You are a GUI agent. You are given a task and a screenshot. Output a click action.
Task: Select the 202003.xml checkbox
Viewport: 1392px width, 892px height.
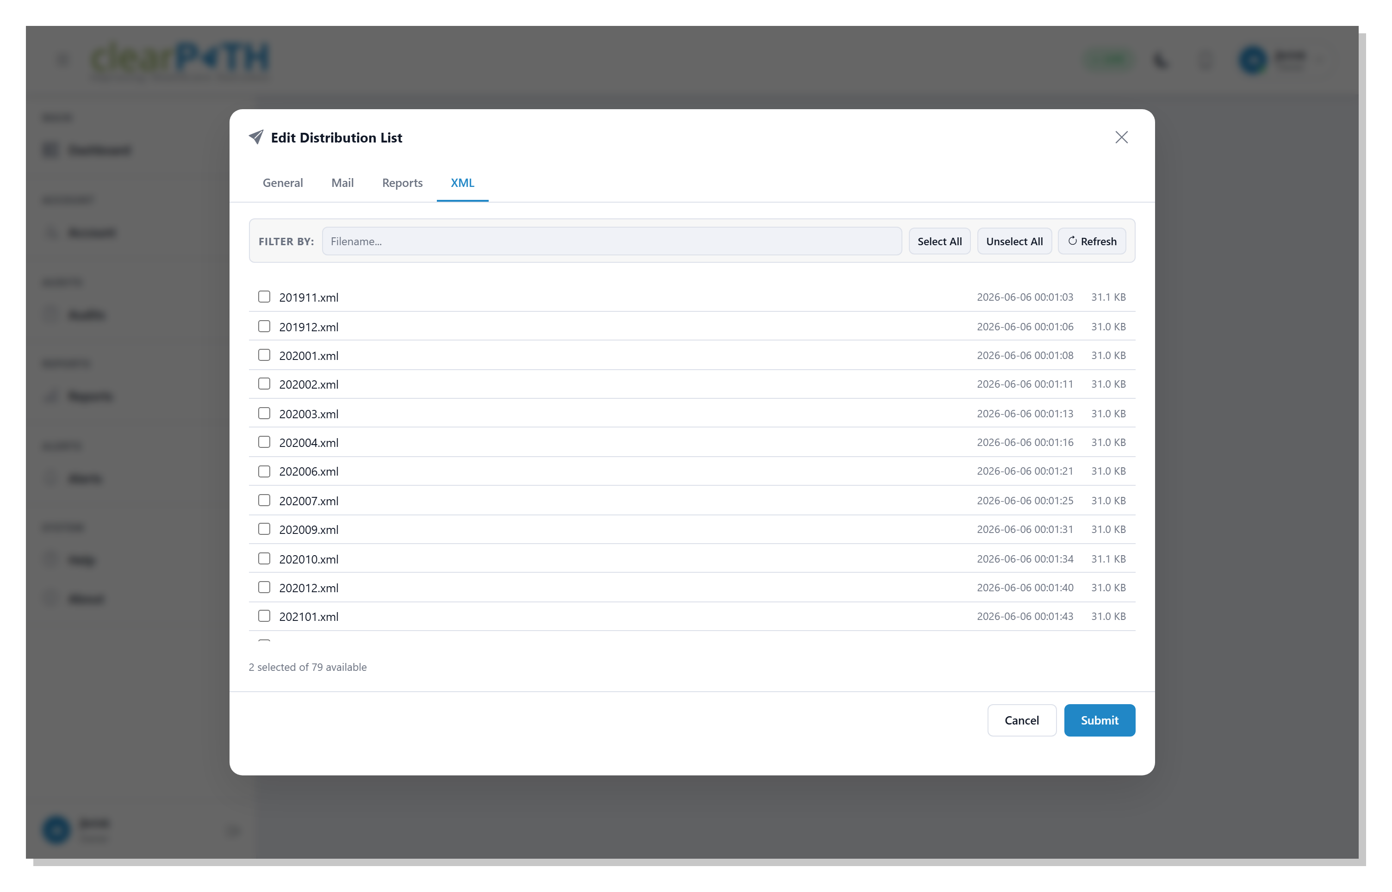[x=264, y=414]
